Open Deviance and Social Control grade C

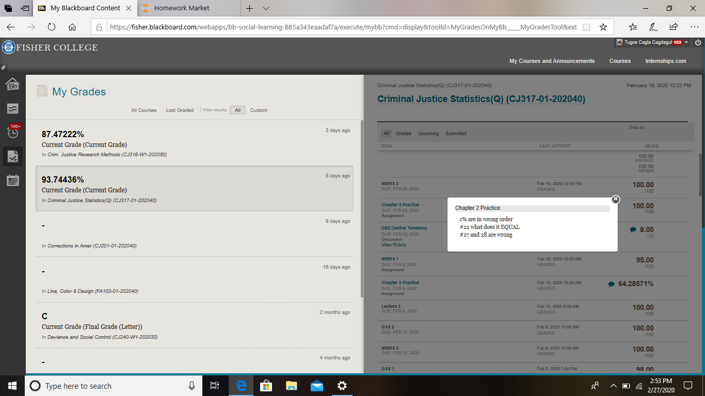tap(195, 325)
